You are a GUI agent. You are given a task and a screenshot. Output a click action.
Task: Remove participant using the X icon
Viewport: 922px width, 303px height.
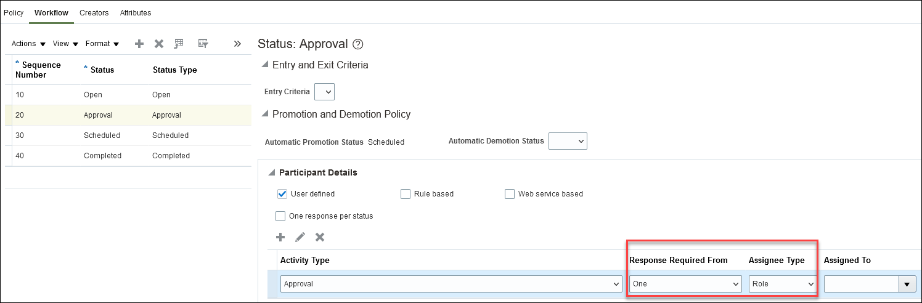320,237
